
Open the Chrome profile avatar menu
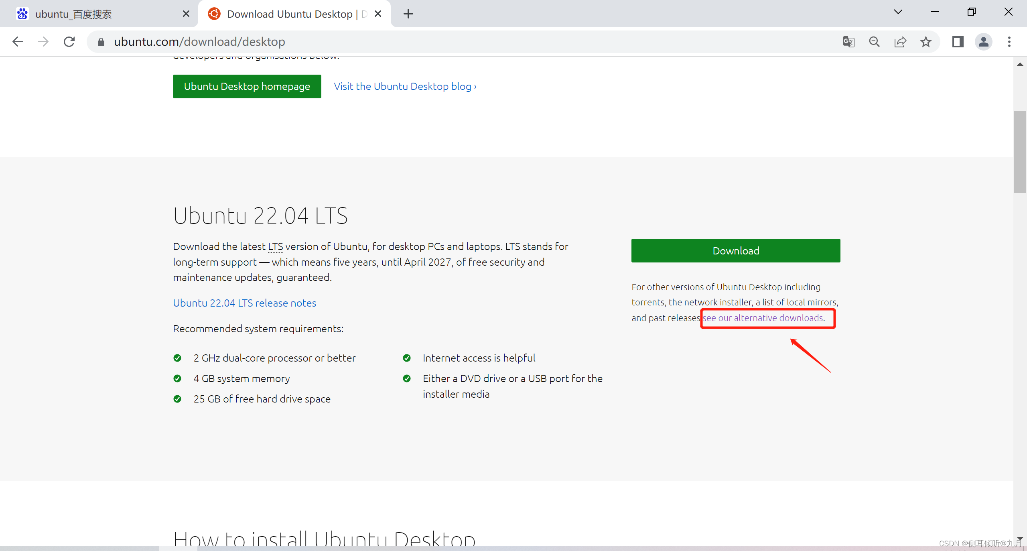point(984,42)
